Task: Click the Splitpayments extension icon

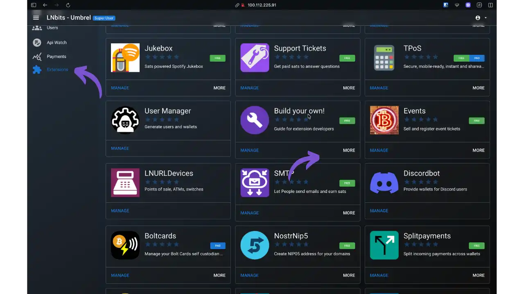Action: (384, 245)
